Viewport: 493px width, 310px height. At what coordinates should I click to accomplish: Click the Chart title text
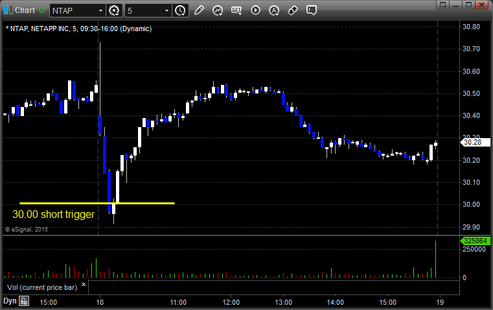25,10
